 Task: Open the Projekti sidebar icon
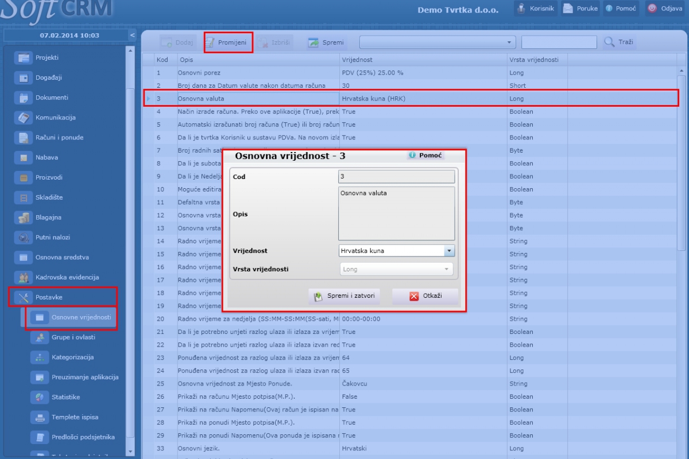[x=24, y=58]
